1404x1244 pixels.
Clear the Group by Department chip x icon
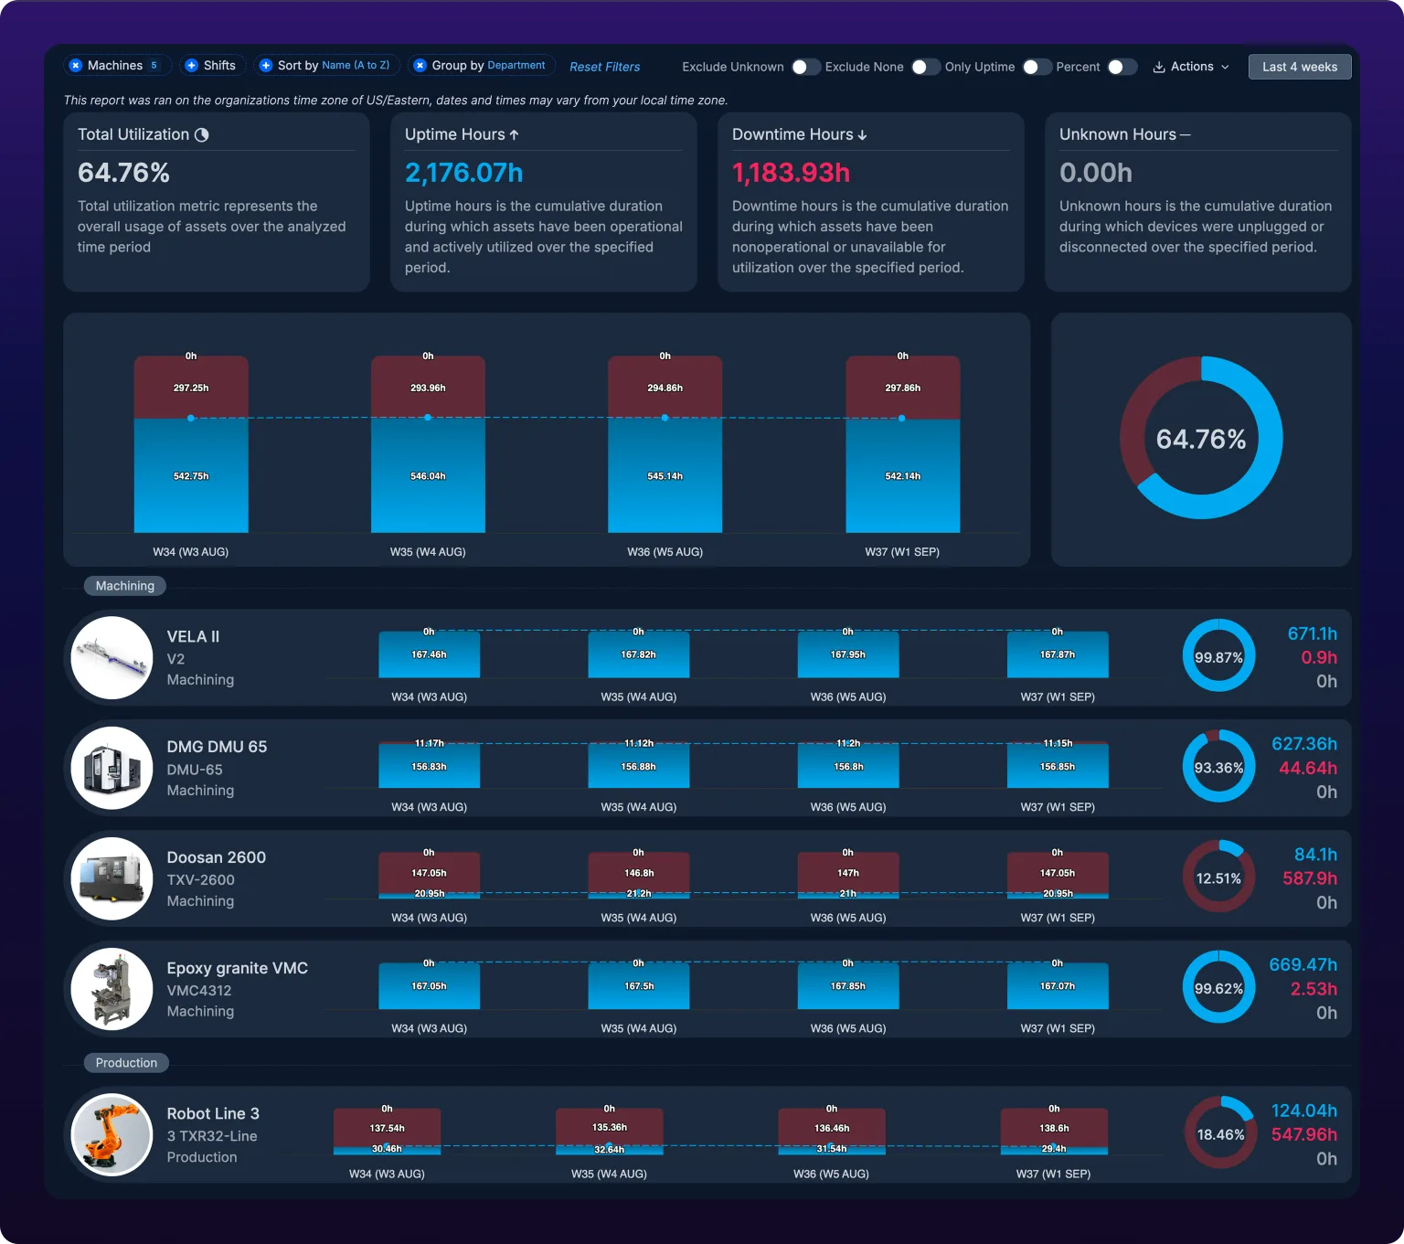point(420,66)
